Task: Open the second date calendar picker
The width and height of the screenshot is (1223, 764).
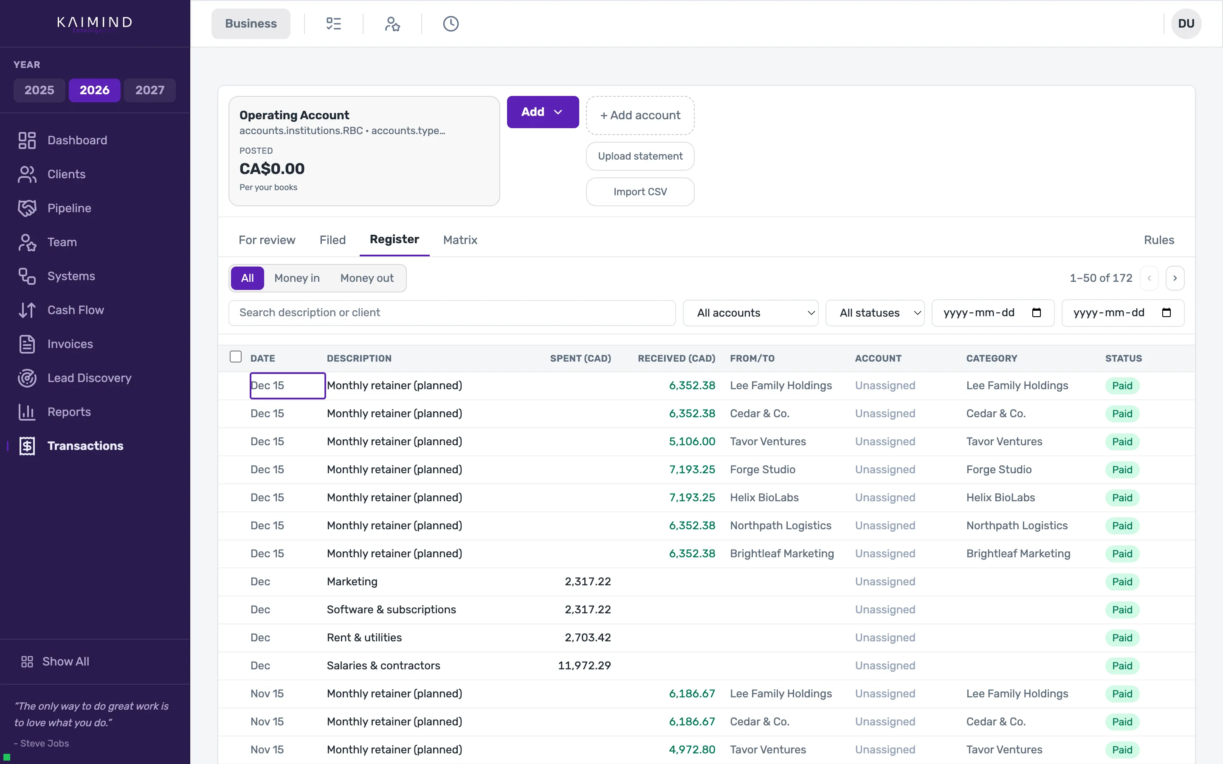Action: point(1167,312)
